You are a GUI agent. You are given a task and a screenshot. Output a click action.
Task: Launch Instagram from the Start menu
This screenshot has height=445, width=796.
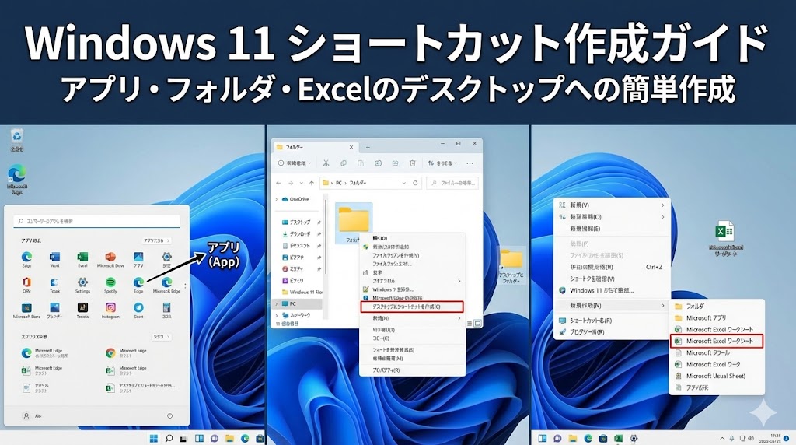point(110,308)
